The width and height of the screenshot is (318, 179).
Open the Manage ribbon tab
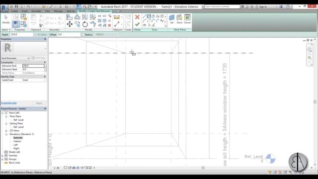pos(58,11)
